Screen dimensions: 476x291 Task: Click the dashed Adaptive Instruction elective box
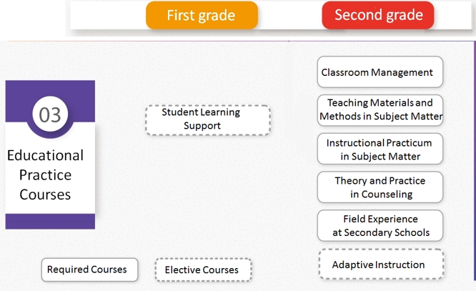[380, 265]
